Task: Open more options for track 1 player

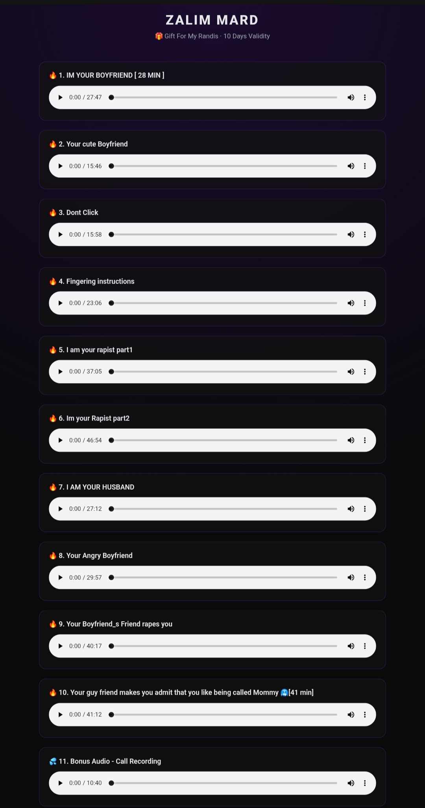Action: [365, 98]
